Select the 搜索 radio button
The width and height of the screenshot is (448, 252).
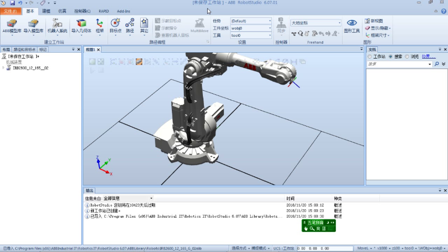[x=391, y=56]
